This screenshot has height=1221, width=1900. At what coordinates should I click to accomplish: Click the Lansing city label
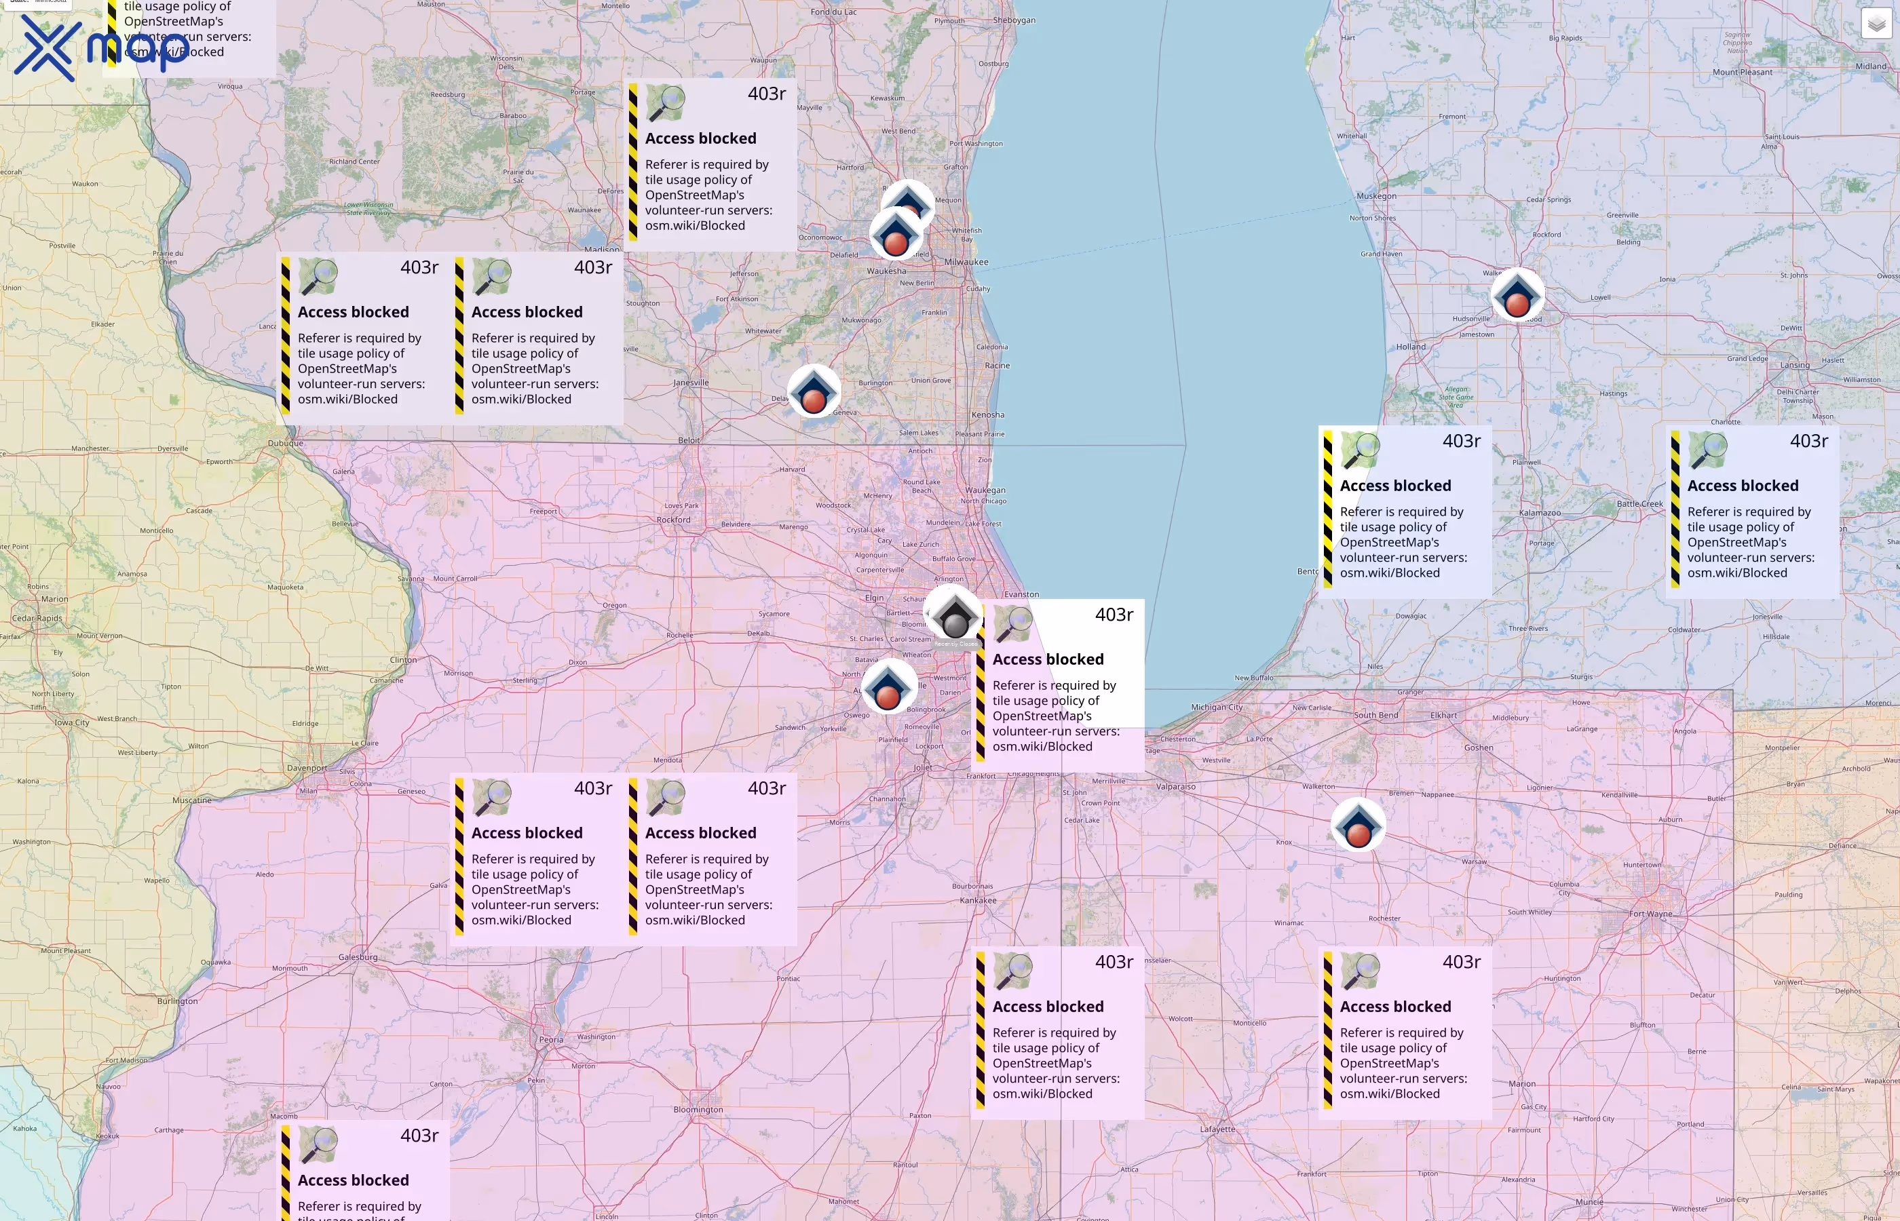point(1795,366)
